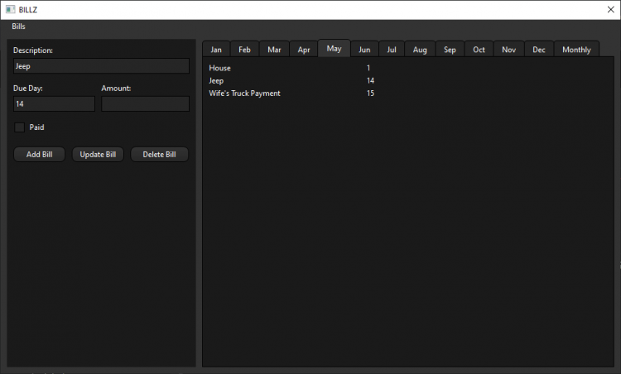Select the Jeep bill row
The height and width of the screenshot is (374, 621).
[408, 81]
